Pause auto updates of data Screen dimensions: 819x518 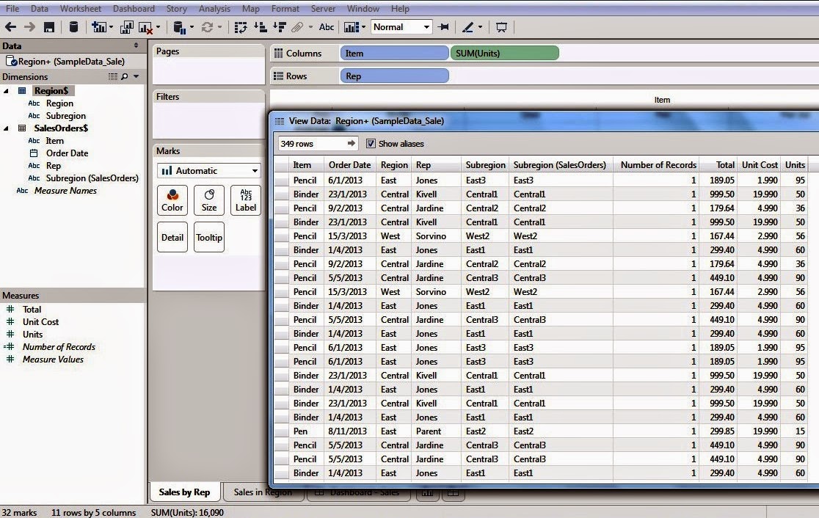point(180,27)
